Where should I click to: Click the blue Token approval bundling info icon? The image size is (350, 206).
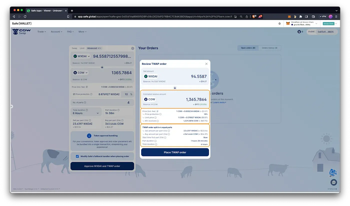tap(89, 136)
